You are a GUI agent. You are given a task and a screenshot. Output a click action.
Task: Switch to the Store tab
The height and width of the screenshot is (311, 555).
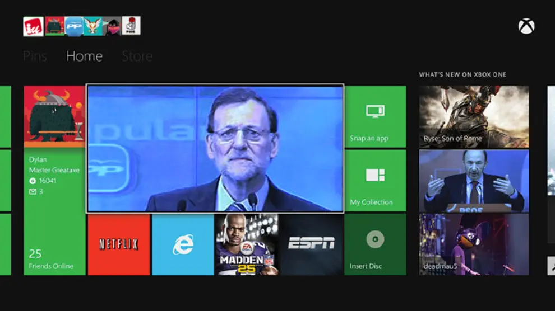pos(137,56)
